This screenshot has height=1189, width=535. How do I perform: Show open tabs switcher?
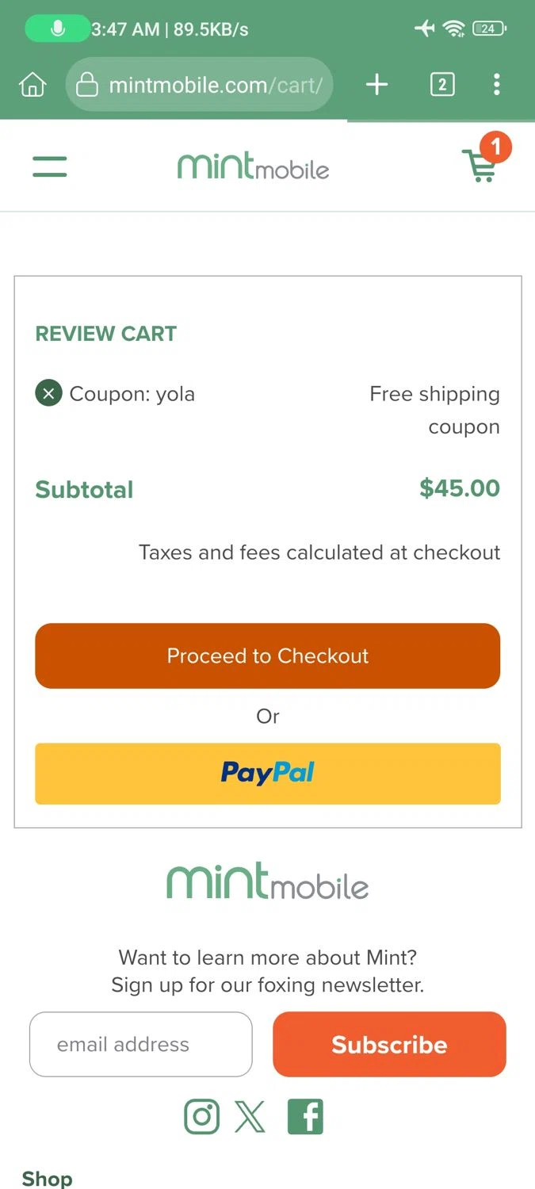[442, 84]
